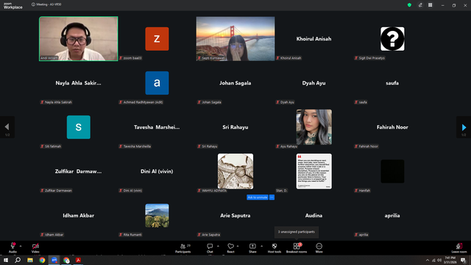The height and width of the screenshot is (265, 471).
Task: Click the blue 'a' avatar of Achmad Radhityawan
Action: [157, 83]
